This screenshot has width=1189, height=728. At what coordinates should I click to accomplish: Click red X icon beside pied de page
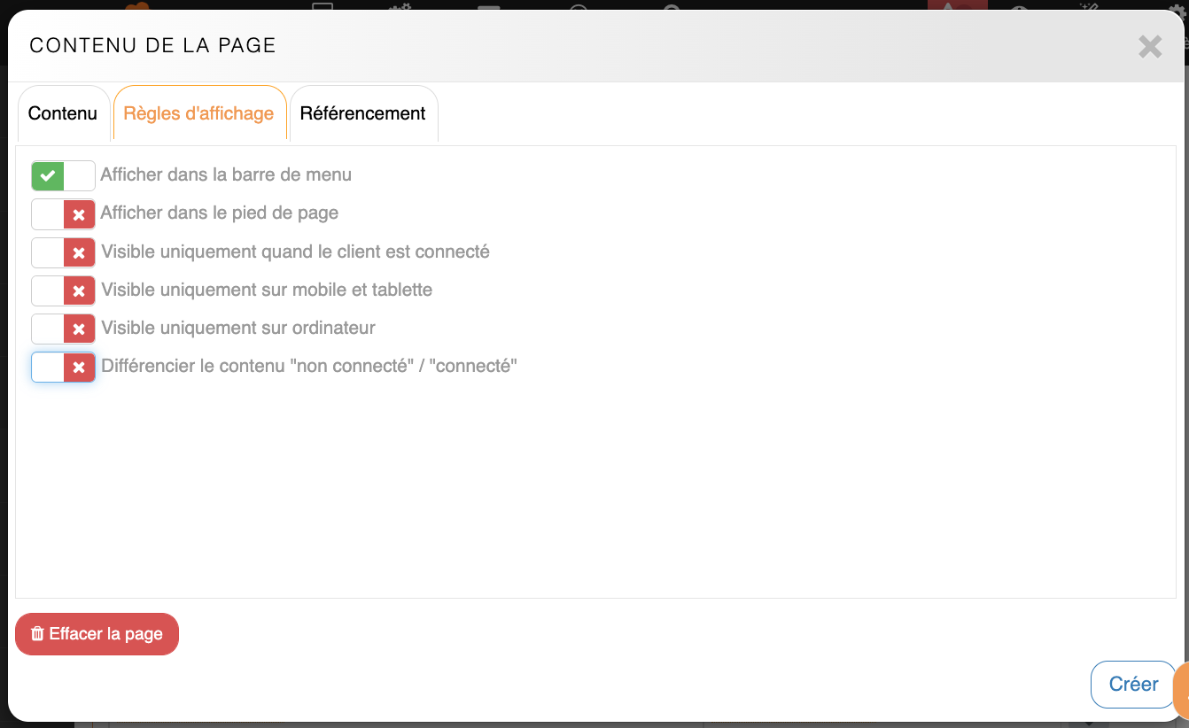pyautogui.click(x=79, y=213)
